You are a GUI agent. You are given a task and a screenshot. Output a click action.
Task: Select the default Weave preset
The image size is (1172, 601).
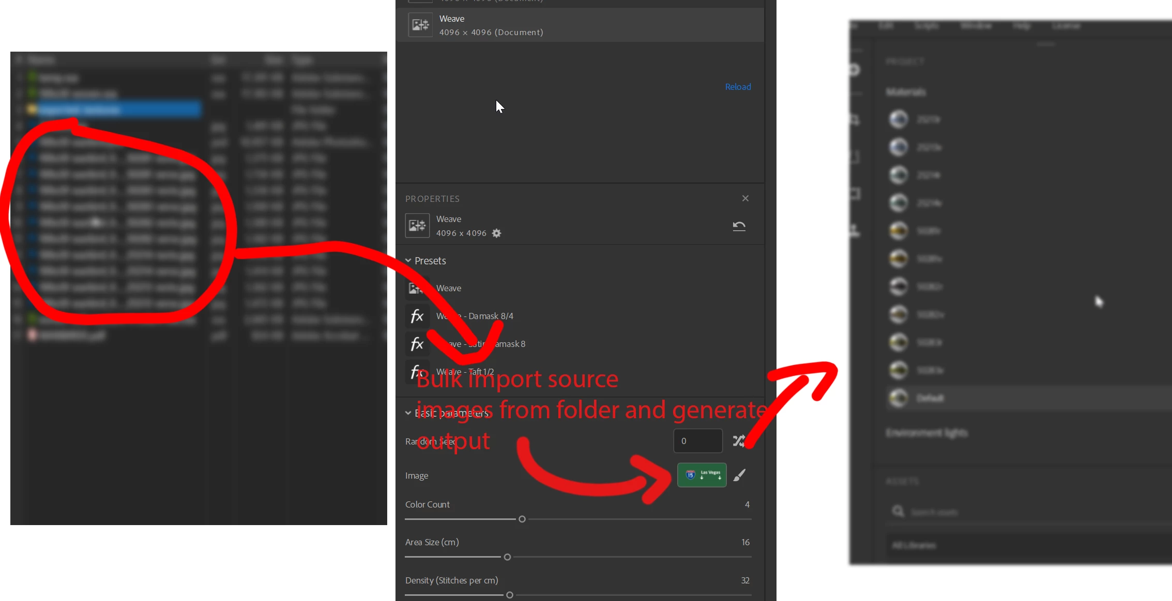(x=448, y=288)
